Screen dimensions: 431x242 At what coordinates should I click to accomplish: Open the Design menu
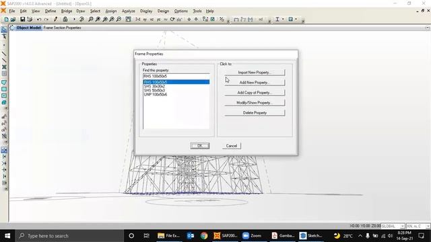point(163,11)
